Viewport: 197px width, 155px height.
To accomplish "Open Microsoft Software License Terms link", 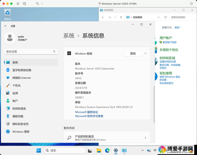I will tap(89, 116).
